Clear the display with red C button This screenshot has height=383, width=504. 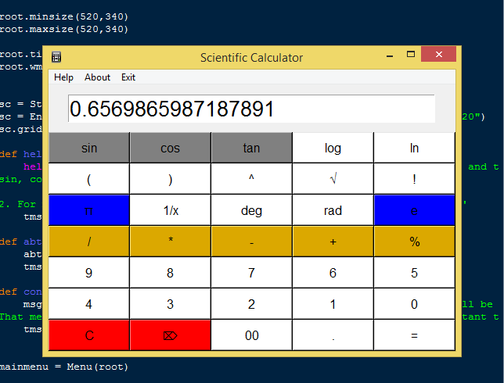click(89, 335)
